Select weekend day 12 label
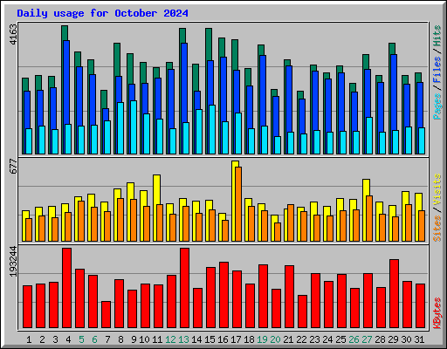 pos(170,339)
